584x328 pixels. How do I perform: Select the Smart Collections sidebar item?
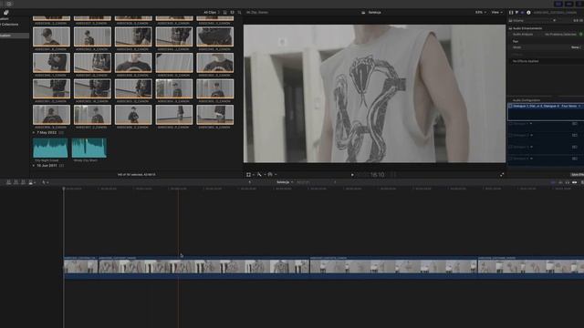point(9,25)
